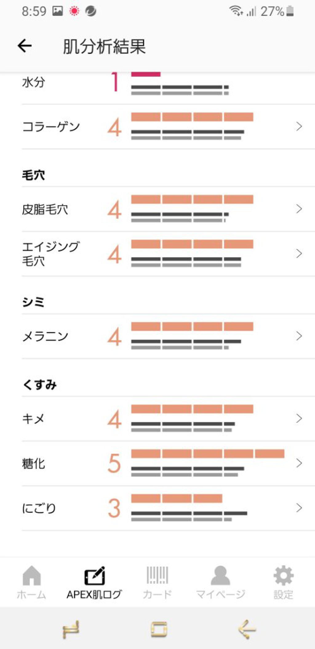The width and height of the screenshot is (315, 649).
Task: Expand the キメ row chevron
Action: (299, 418)
